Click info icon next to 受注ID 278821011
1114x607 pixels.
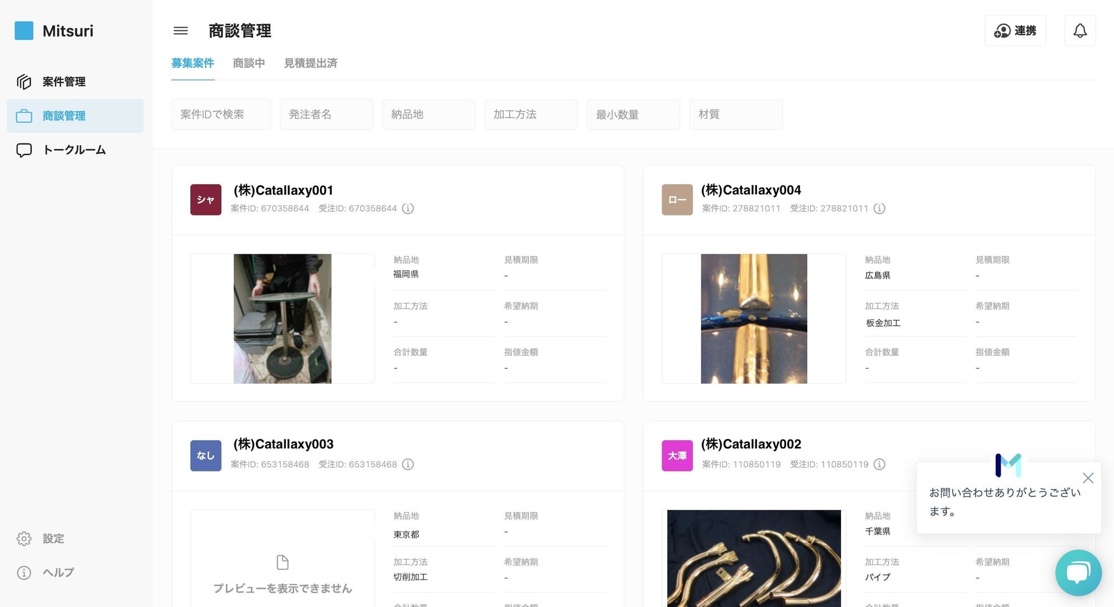(880, 209)
